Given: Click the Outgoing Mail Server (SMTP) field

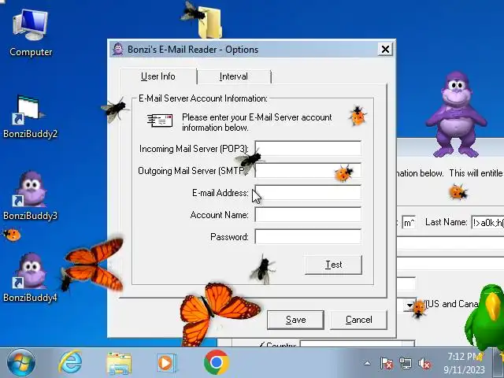Looking at the screenshot, I should tap(308, 170).
